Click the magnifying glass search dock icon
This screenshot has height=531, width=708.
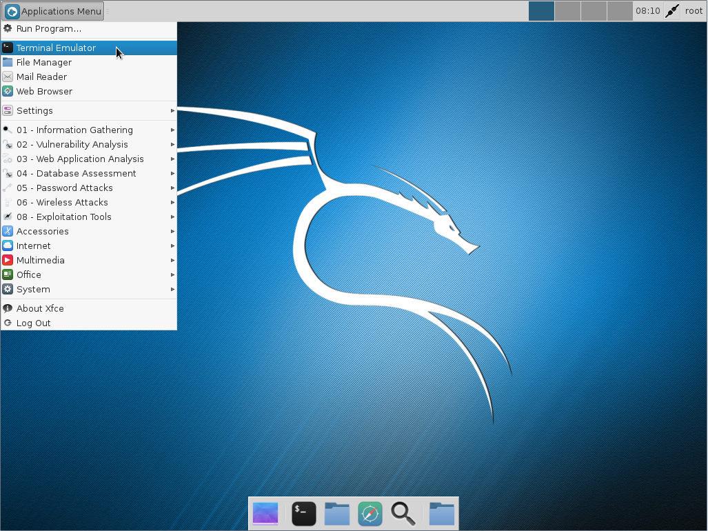(x=403, y=514)
